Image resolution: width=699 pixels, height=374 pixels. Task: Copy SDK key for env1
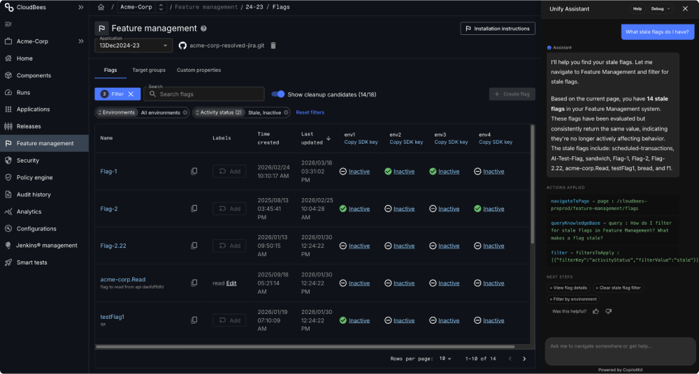pyautogui.click(x=361, y=142)
